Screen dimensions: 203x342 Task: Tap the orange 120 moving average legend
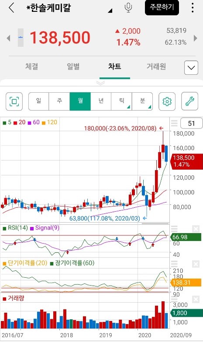pos(49,122)
